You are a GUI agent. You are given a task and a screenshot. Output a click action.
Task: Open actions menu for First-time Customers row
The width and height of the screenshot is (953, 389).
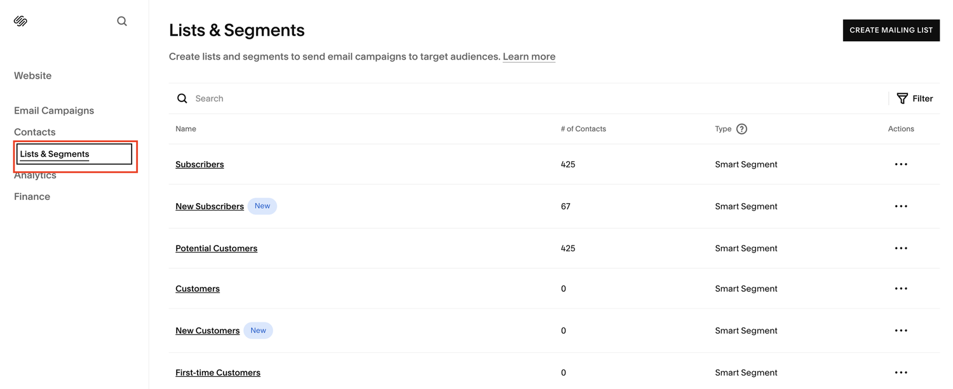[x=901, y=373]
